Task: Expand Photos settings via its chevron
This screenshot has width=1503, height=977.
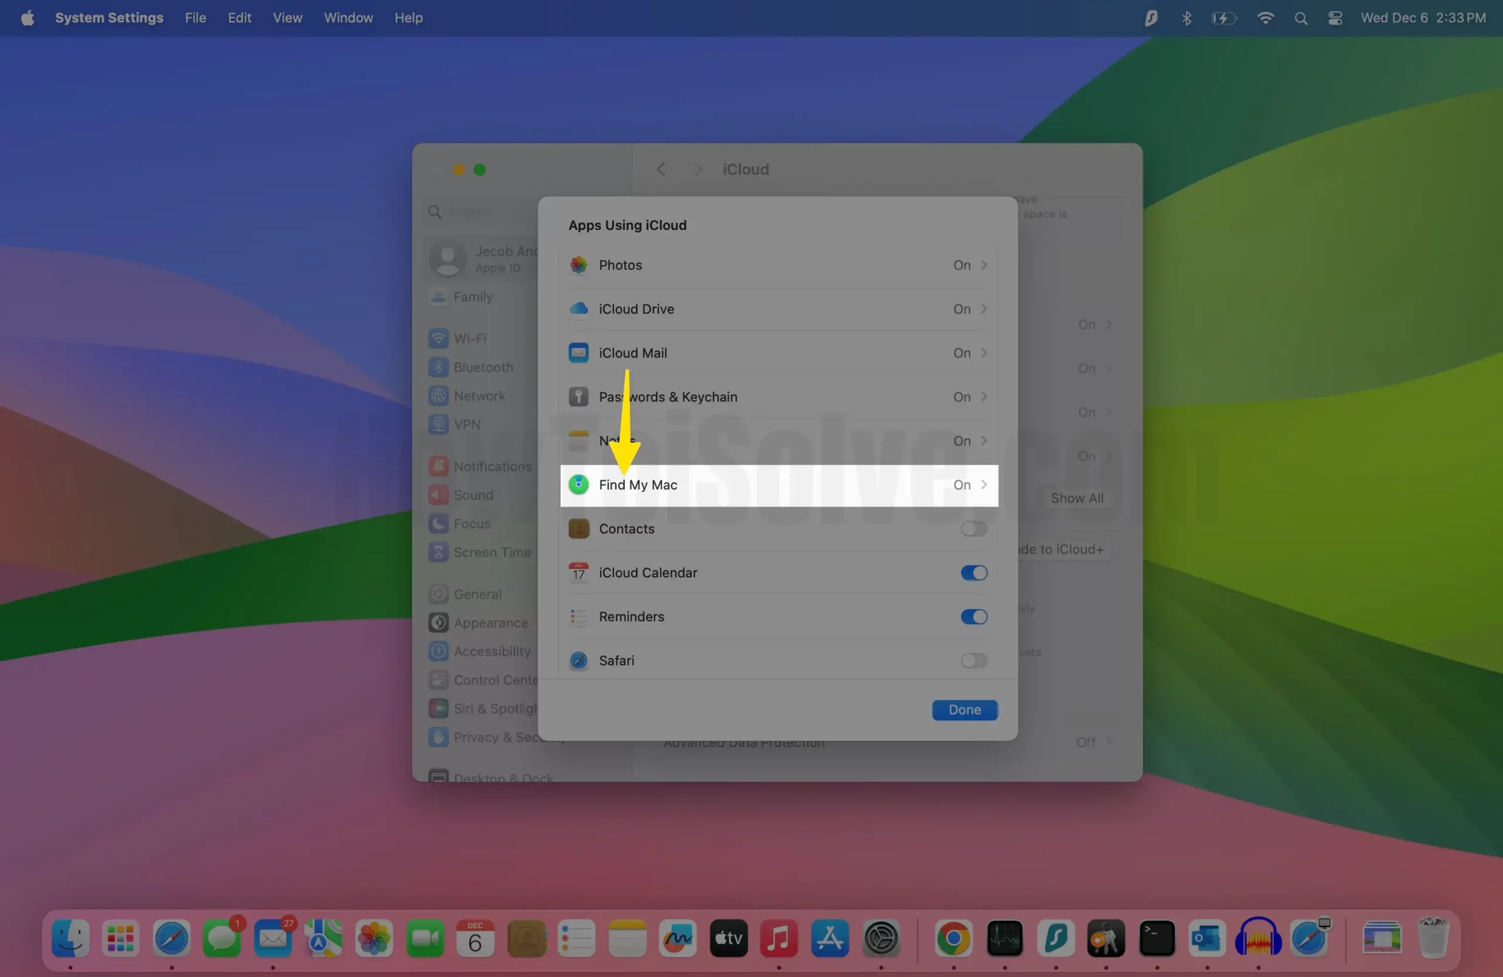Action: click(x=984, y=265)
